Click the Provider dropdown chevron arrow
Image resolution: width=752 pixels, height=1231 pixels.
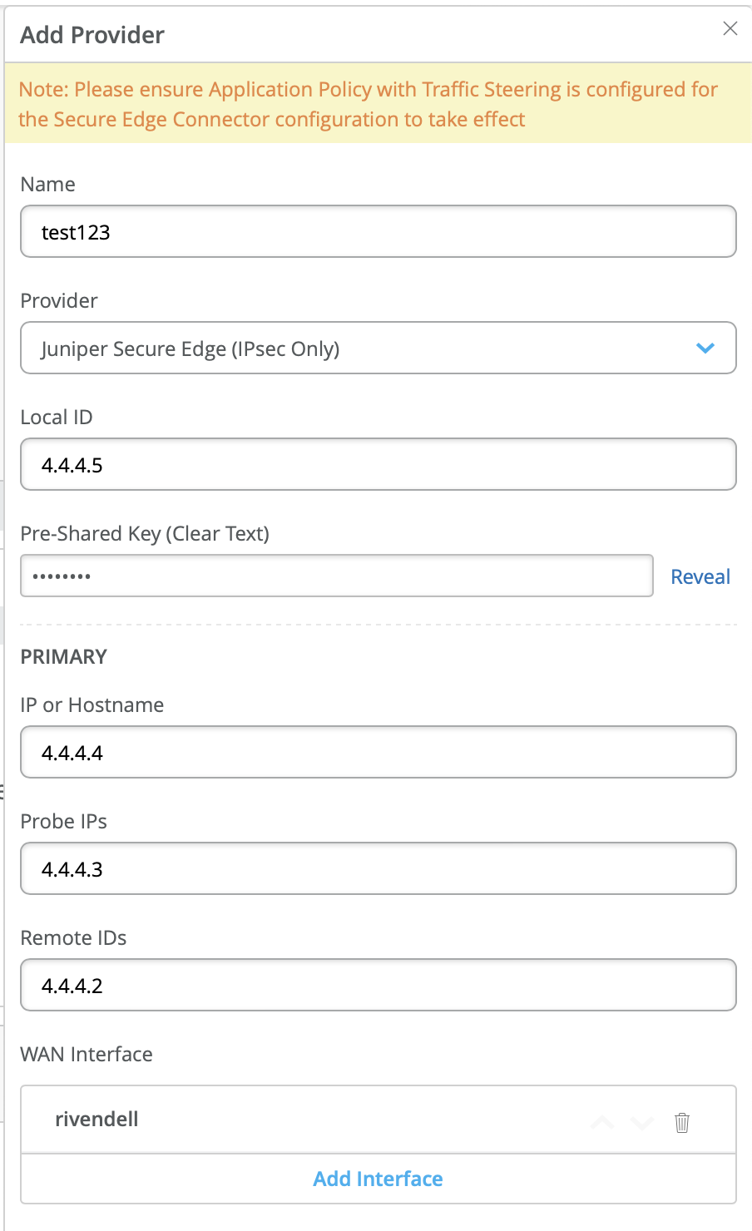click(705, 349)
